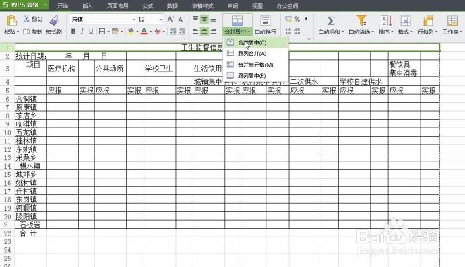Viewport: 465px width, 267px height.
Task: Click the Worksheet (工作表) icon
Action: pyautogui.click(x=452, y=21)
